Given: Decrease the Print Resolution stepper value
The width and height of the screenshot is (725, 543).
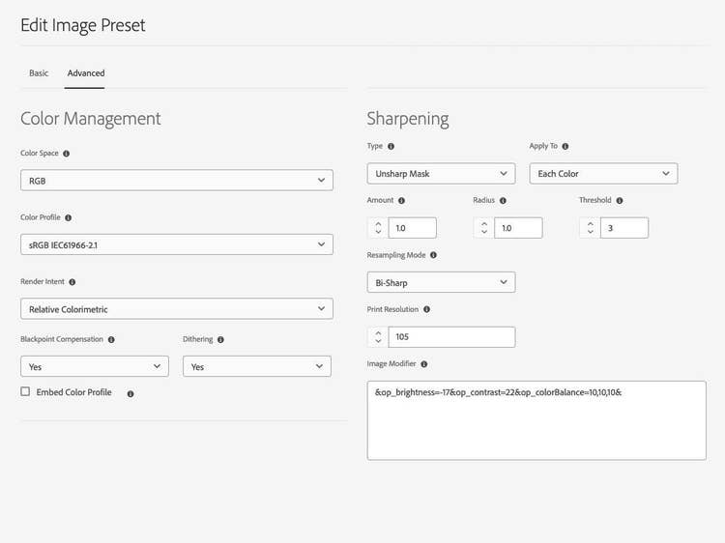Looking at the screenshot, I should pyautogui.click(x=378, y=341).
